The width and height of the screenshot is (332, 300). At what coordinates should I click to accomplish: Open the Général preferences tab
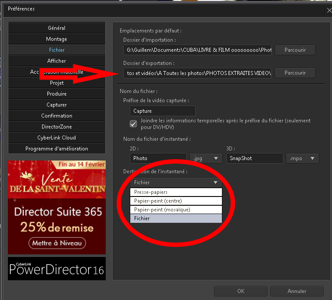[57, 28]
